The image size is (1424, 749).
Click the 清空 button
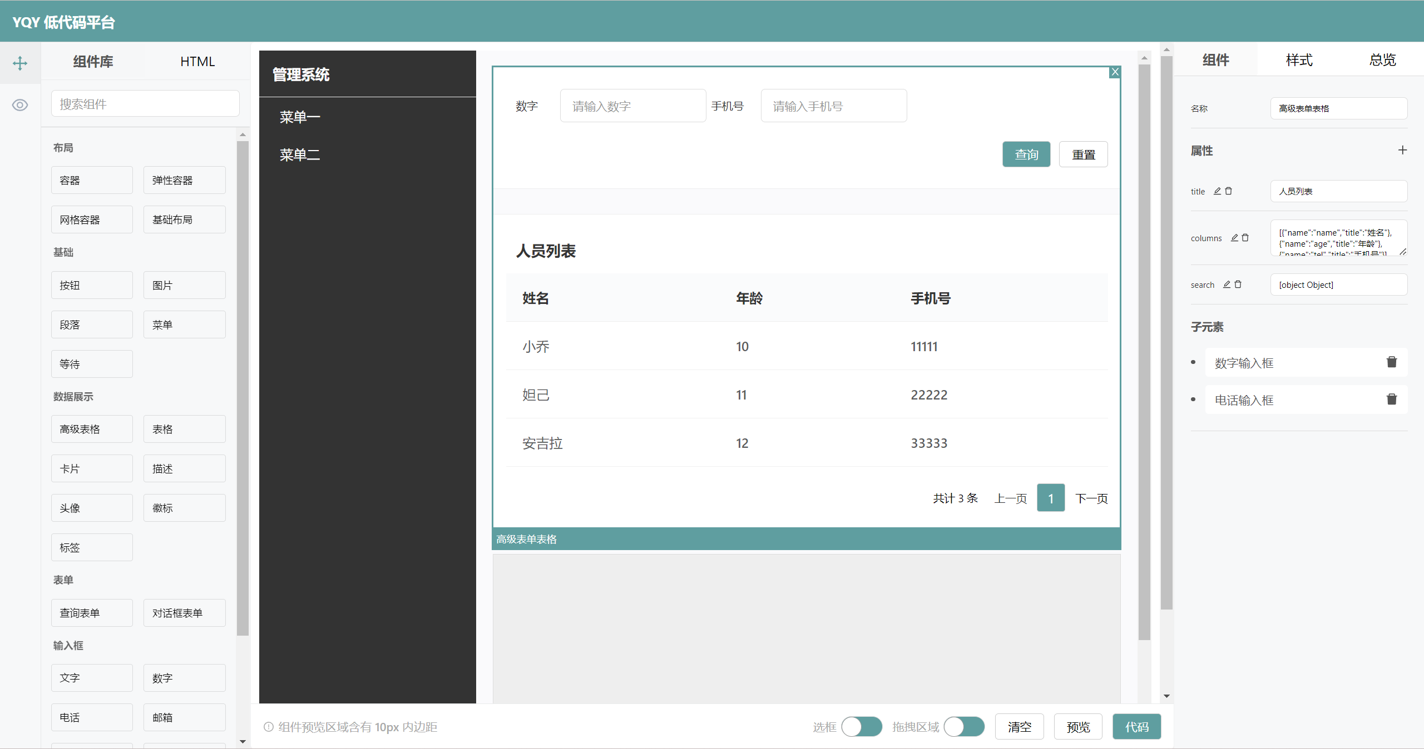click(1019, 727)
